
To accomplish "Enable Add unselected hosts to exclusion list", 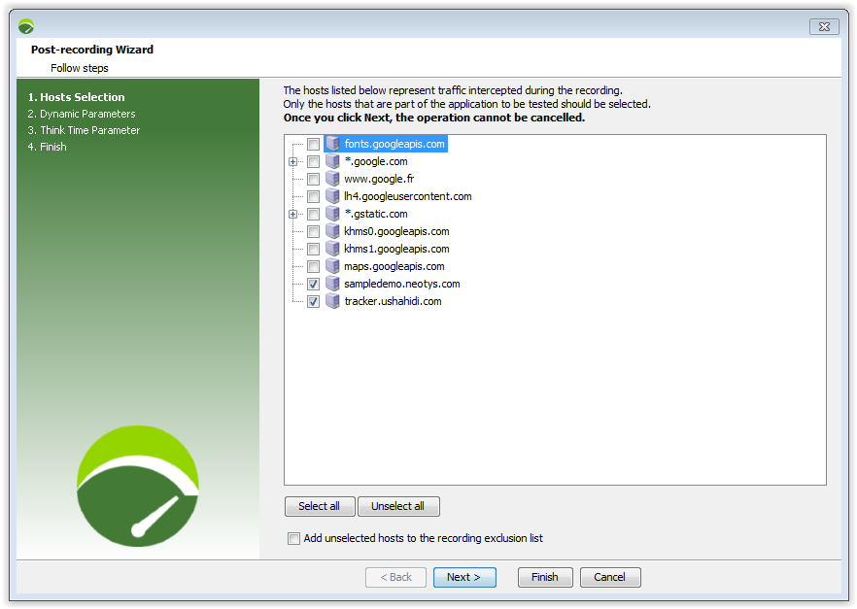I will (x=293, y=539).
